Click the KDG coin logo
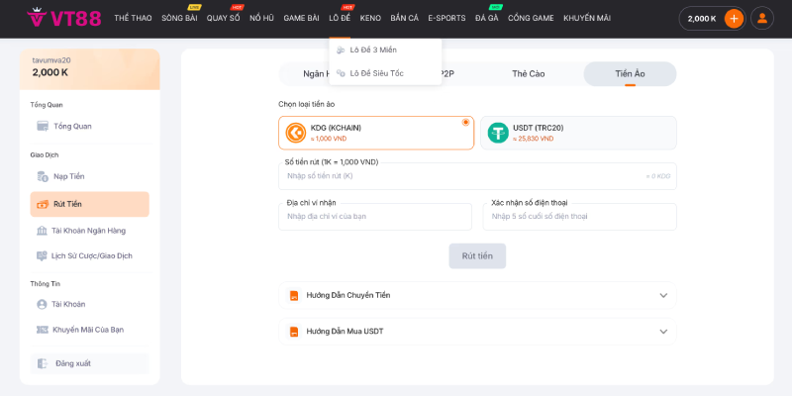The image size is (792, 396). (296, 133)
